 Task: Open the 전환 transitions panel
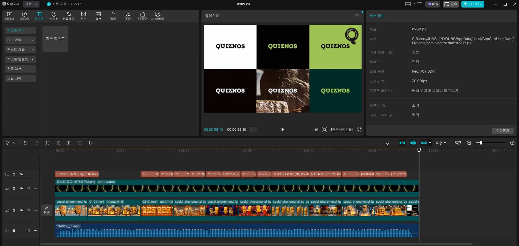[x=84, y=16]
